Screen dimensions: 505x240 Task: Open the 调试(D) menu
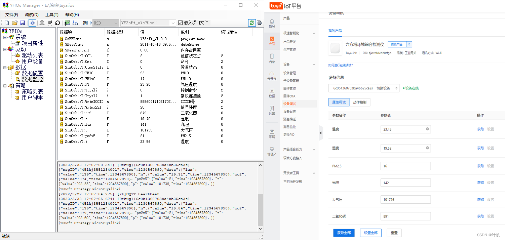click(x=32, y=15)
